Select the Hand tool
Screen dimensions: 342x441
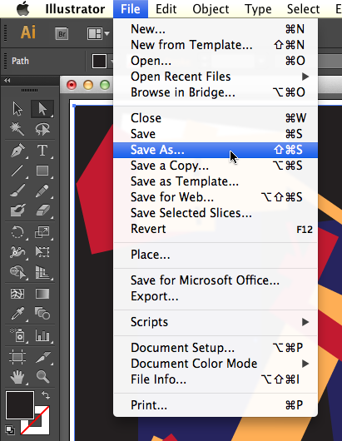(17, 376)
